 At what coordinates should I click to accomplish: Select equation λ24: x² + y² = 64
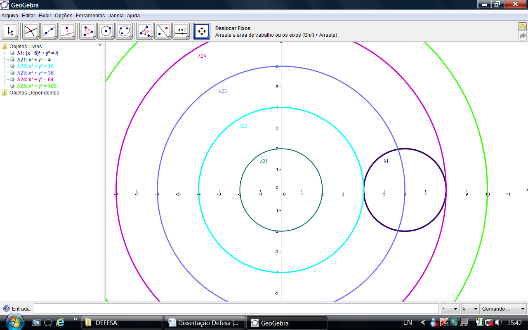[x=35, y=80]
